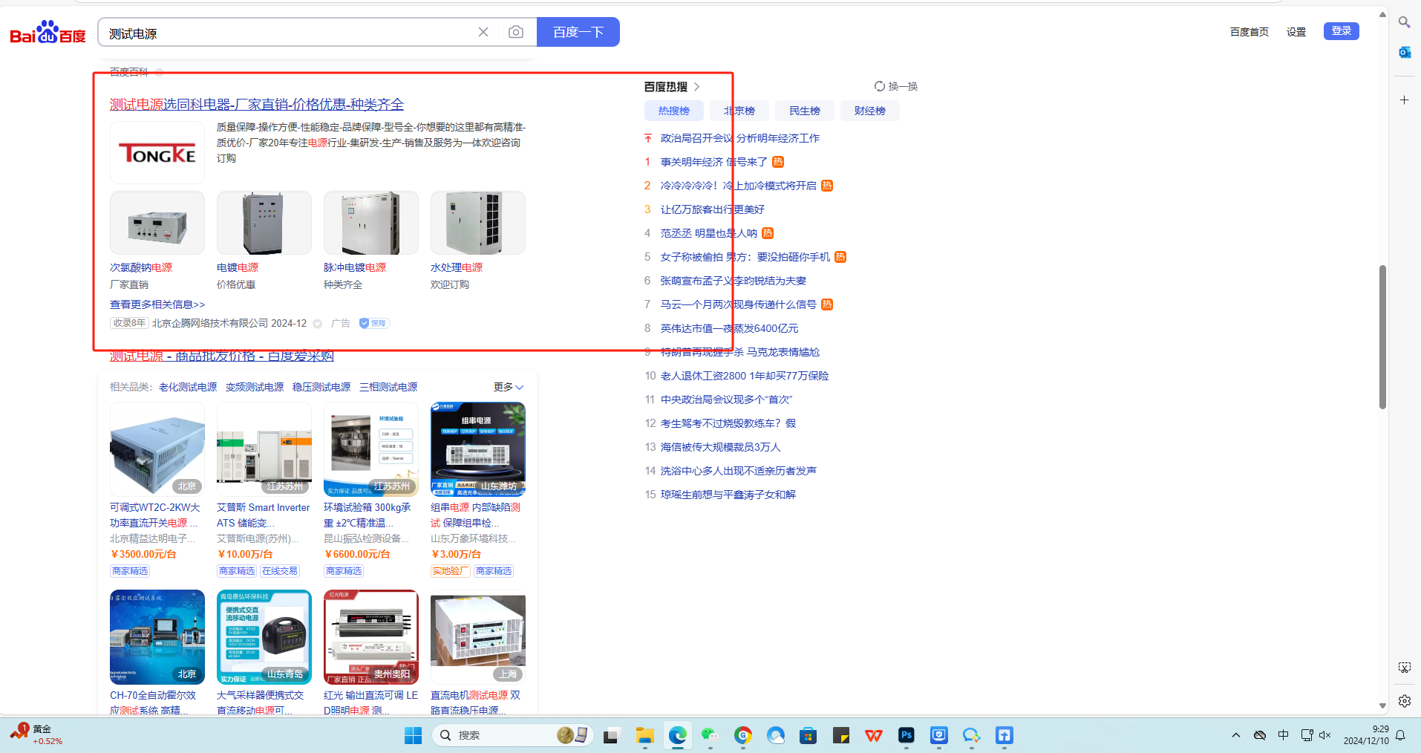
Task: Click the TONGKE logo thumbnail
Action: tap(157, 153)
